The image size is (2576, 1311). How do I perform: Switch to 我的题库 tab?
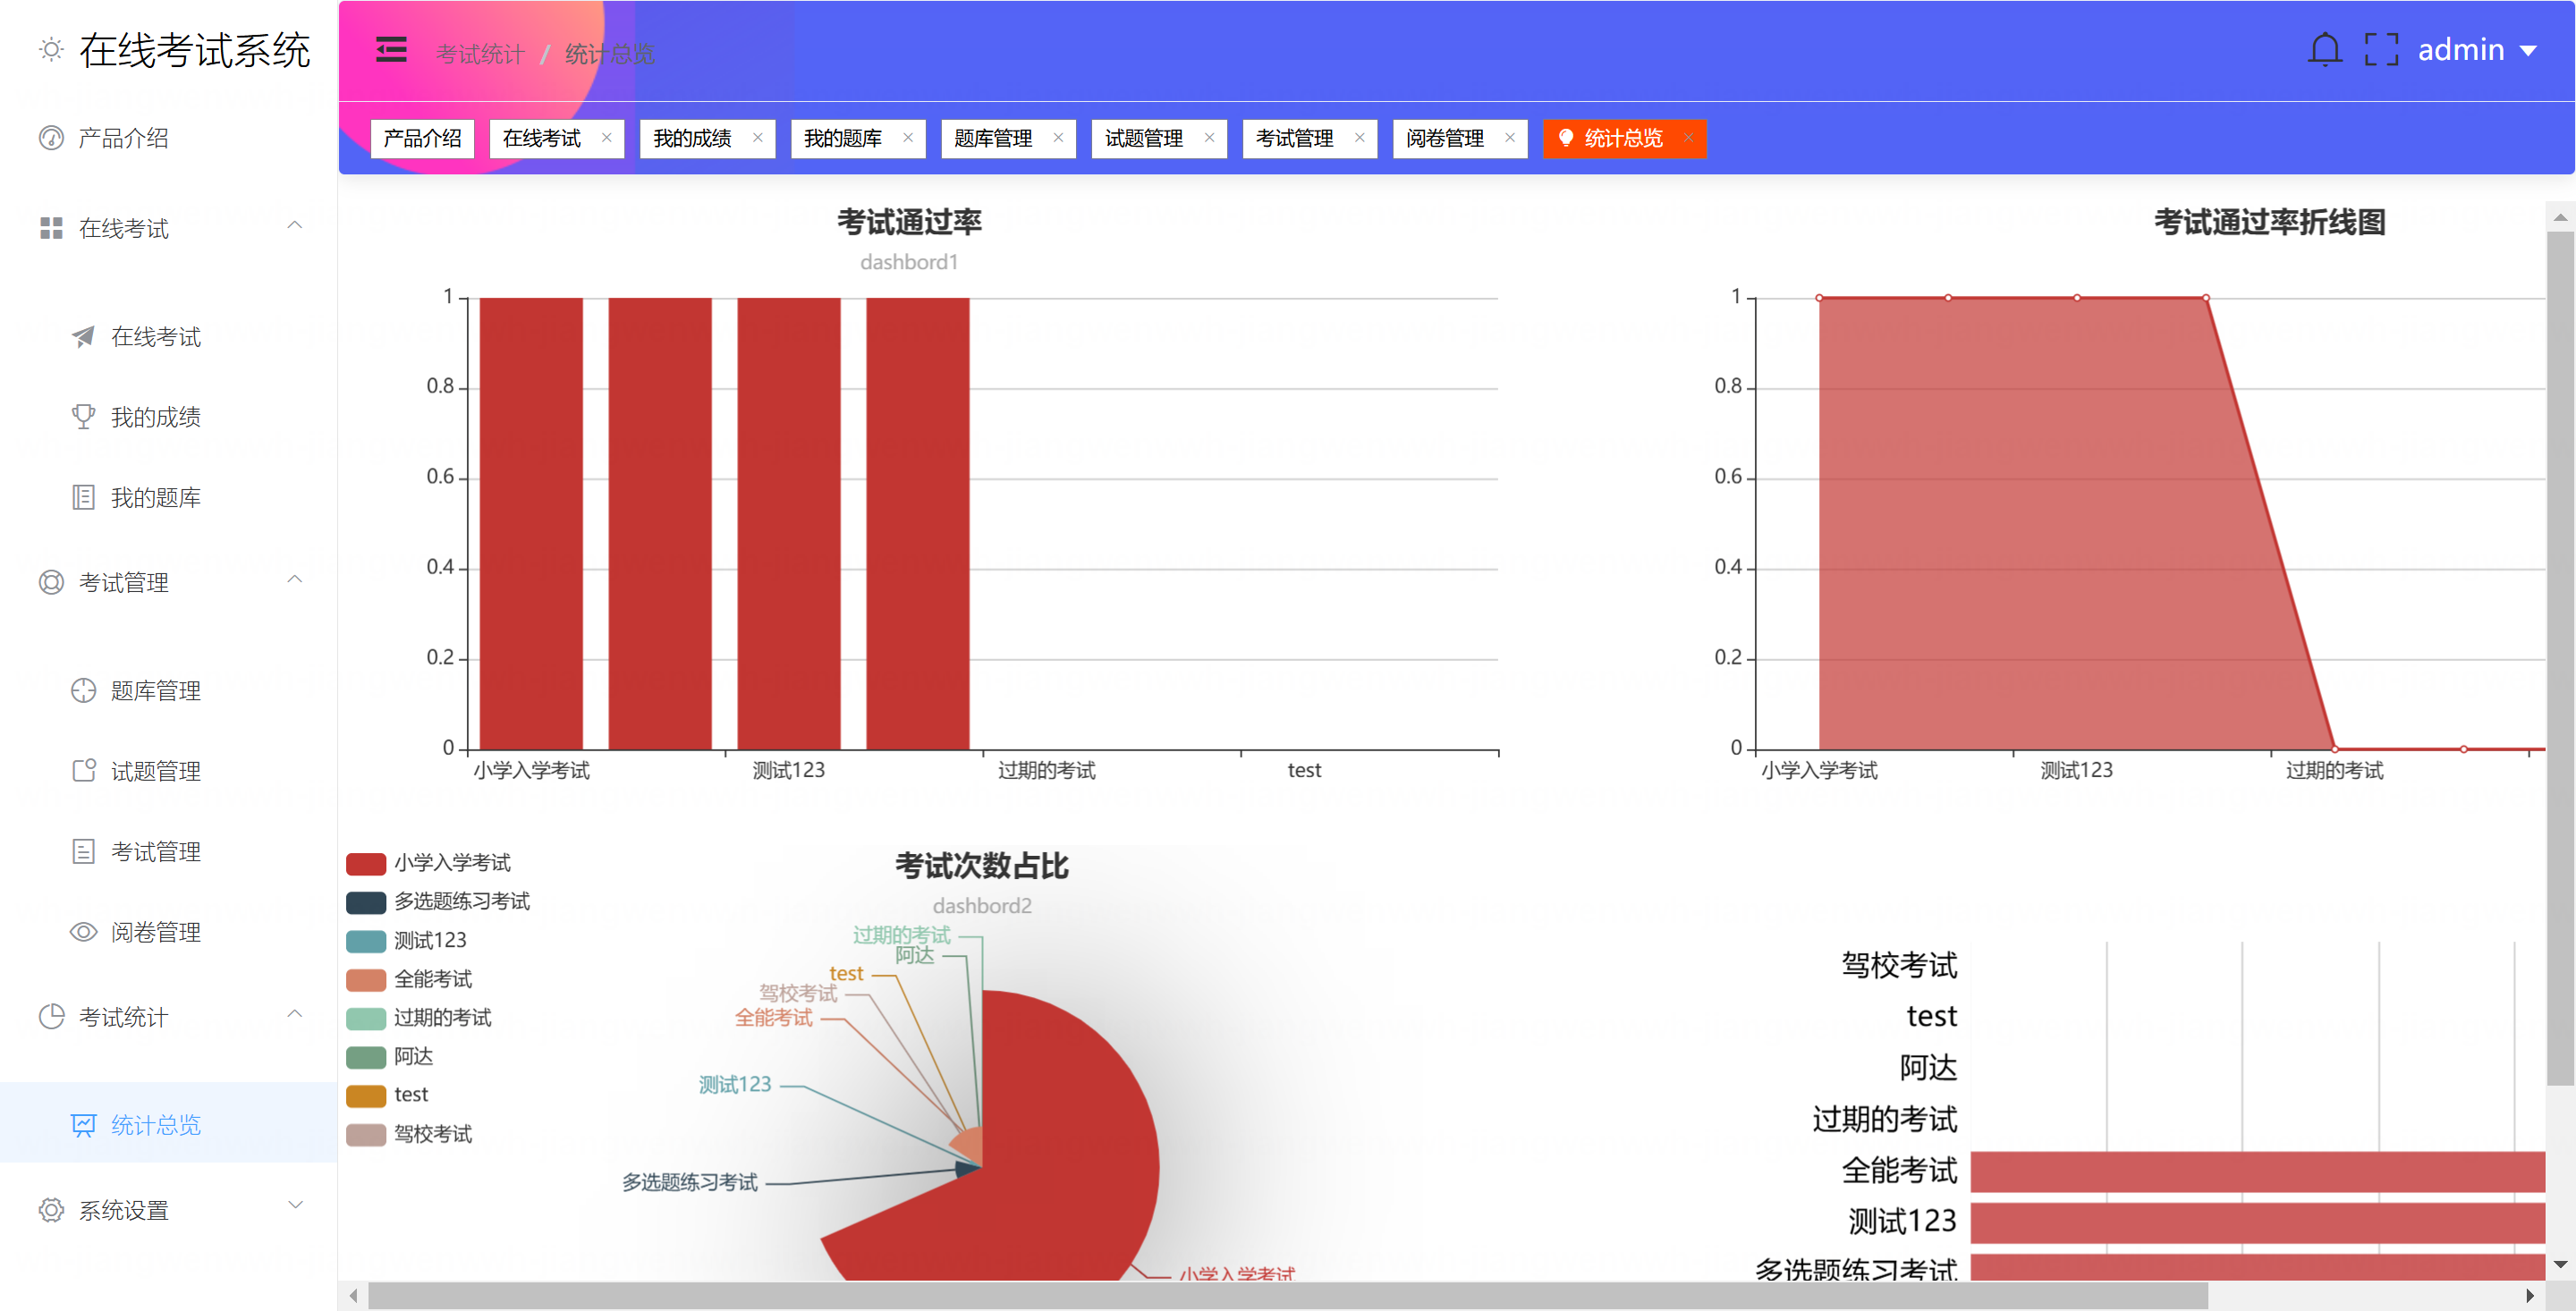[842, 138]
